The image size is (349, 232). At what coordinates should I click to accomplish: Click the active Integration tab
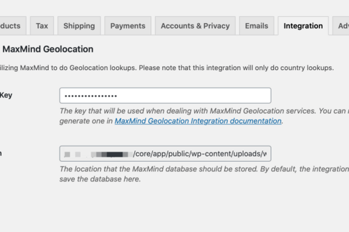[303, 26]
